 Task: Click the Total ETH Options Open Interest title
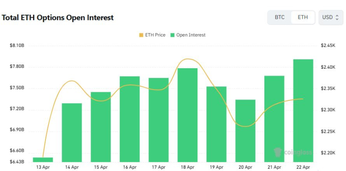(x=58, y=18)
